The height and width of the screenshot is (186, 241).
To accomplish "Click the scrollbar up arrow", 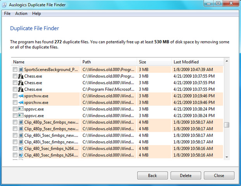I will pos(227,61).
